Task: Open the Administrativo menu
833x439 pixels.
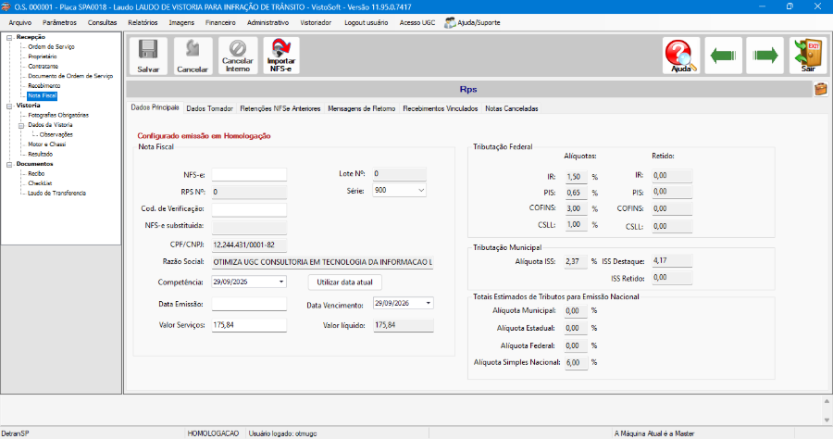Action: pyautogui.click(x=267, y=22)
